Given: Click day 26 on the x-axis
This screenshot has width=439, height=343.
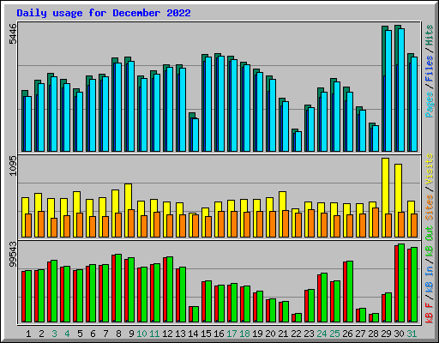Looking at the screenshot, I should click(347, 334).
